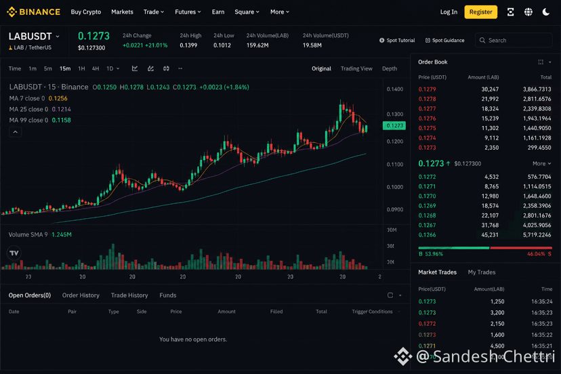Select the 15m interval
Viewport: 561px width, 374px height.
pyautogui.click(x=65, y=68)
